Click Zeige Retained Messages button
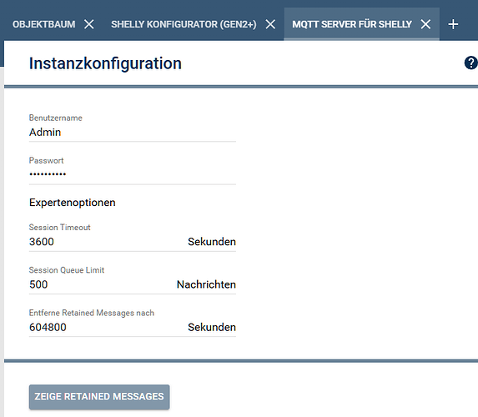The image size is (478, 417). (99, 397)
